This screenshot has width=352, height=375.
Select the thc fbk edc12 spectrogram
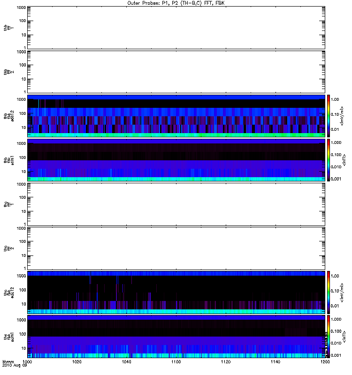tap(176, 292)
